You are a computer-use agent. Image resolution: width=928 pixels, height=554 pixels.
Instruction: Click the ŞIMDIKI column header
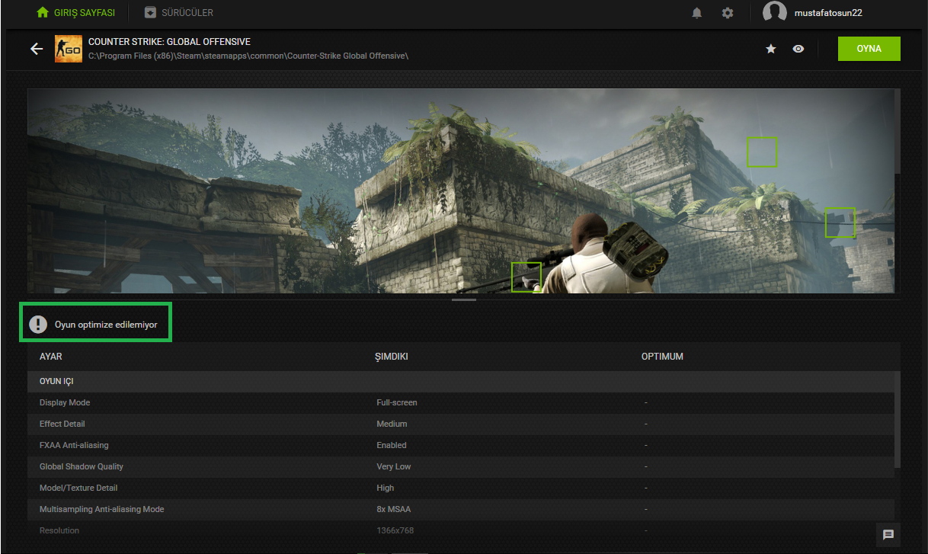(x=392, y=357)
